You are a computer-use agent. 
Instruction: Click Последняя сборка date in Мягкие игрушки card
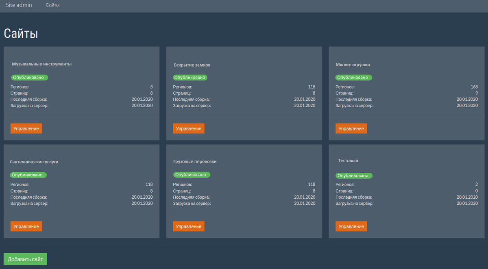(x=467, y=99)
